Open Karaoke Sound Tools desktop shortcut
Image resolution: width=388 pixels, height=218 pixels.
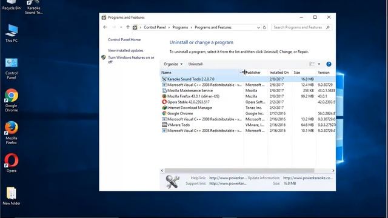[x=34, y=7]
